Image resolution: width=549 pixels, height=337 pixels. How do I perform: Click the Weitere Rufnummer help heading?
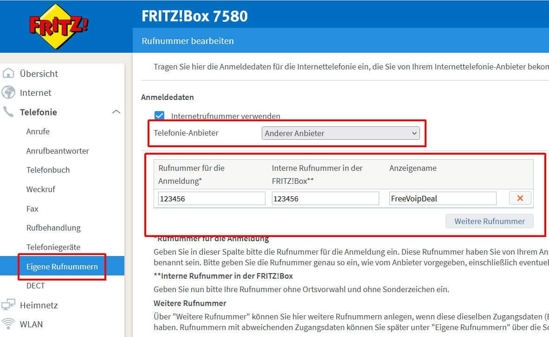tap(190, 303)
